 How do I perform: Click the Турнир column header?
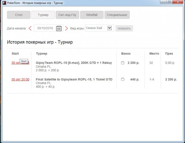(x=41, y=54)
